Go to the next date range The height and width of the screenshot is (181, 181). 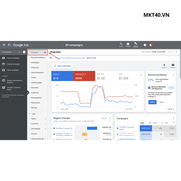pos(176,52)
